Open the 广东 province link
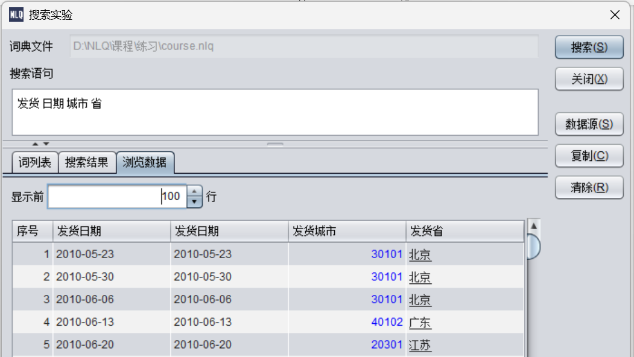Screen dimensions: 634x357 (420, 323)
